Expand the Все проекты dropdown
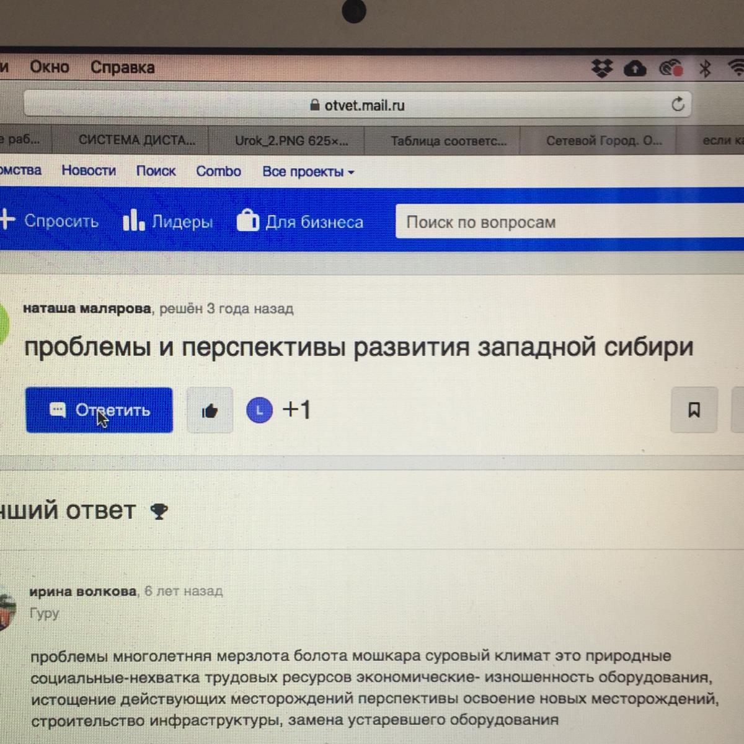This screenshot has width=744, height=744. point(308,172)
